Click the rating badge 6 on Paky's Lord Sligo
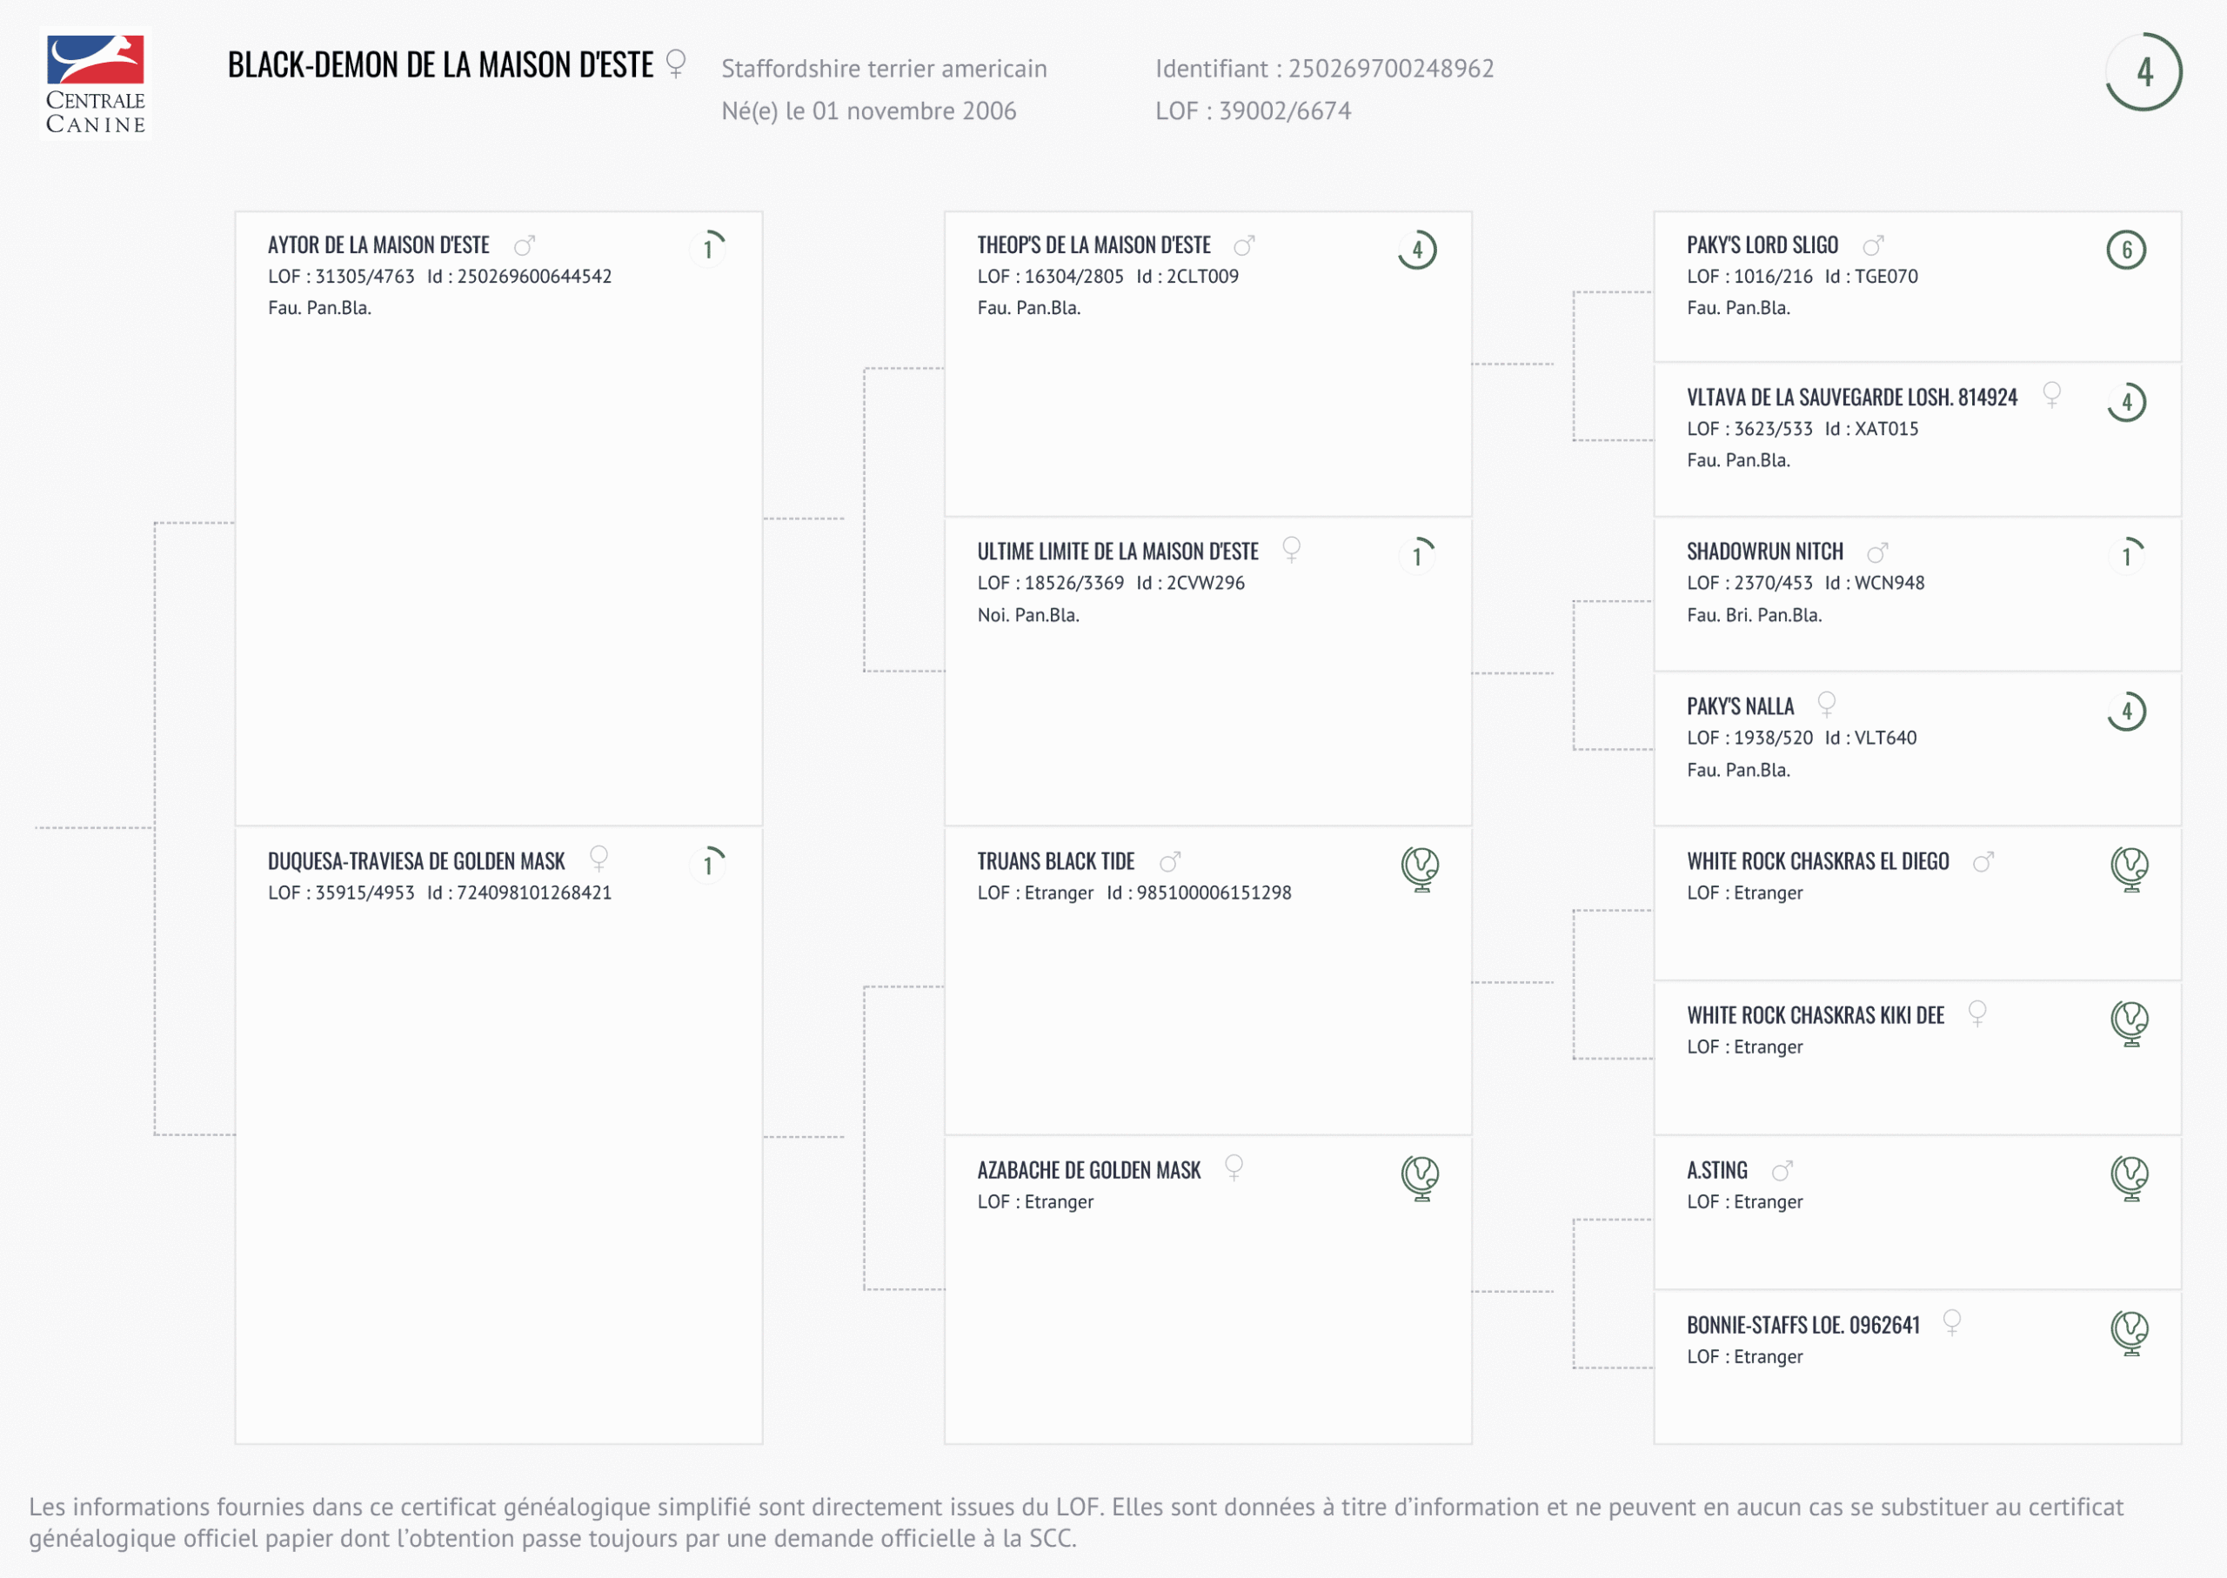 tap(2126, 250)
